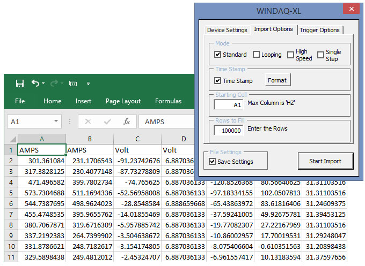This screenshot has height=266, width=365.
Task: Select cell with value 264.7399902
Action: pos(90,235)
